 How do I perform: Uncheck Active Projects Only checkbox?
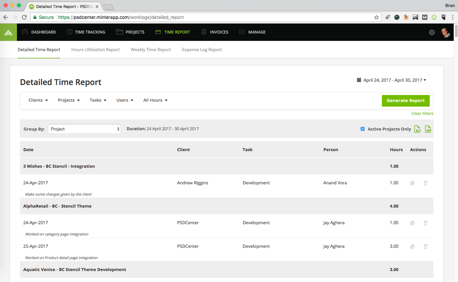tap(363, 129)
